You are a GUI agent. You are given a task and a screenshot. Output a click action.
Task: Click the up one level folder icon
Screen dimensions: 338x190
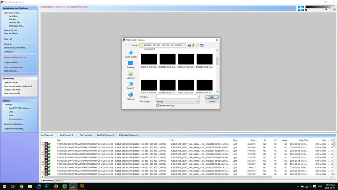(x=193, y=45)
